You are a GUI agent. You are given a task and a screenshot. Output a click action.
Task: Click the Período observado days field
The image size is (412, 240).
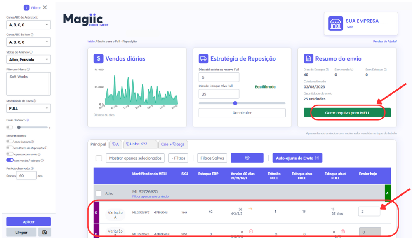coord(26,175)
